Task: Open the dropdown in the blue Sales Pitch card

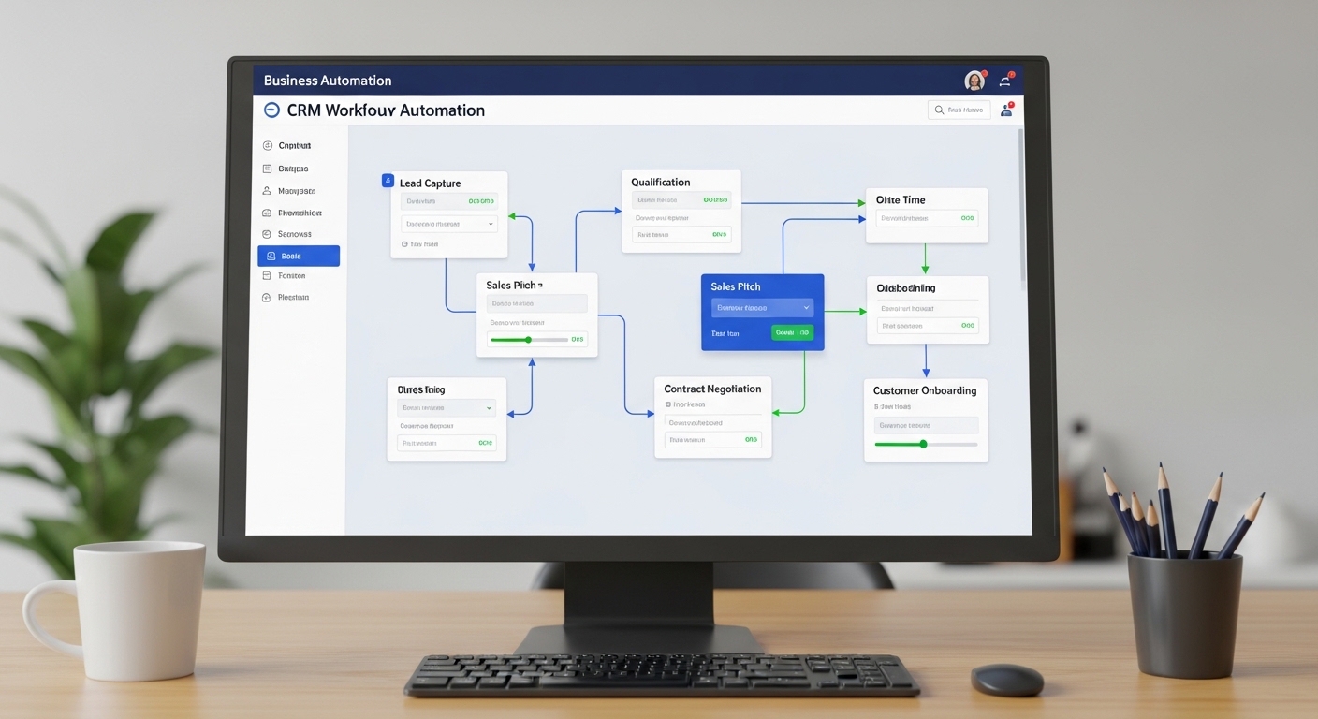Action: click(x=806, y=307)
